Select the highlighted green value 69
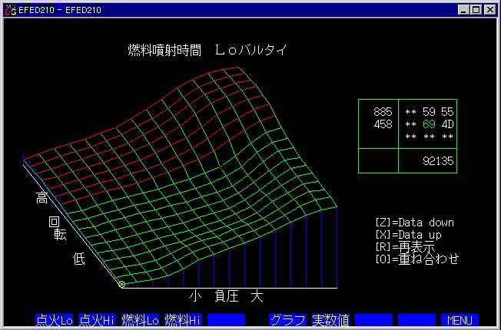Screen dimensions: 501x330 429,124
